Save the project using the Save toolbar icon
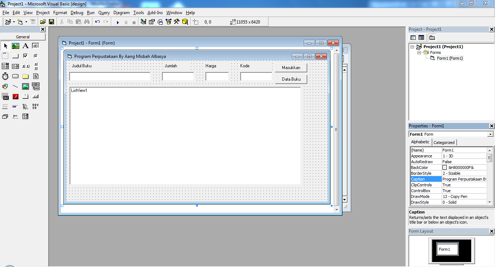Screen dimensions: 495x267 51,22
